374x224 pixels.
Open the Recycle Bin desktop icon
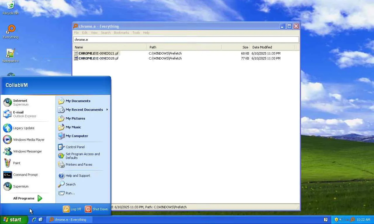(x=11, y=8)
